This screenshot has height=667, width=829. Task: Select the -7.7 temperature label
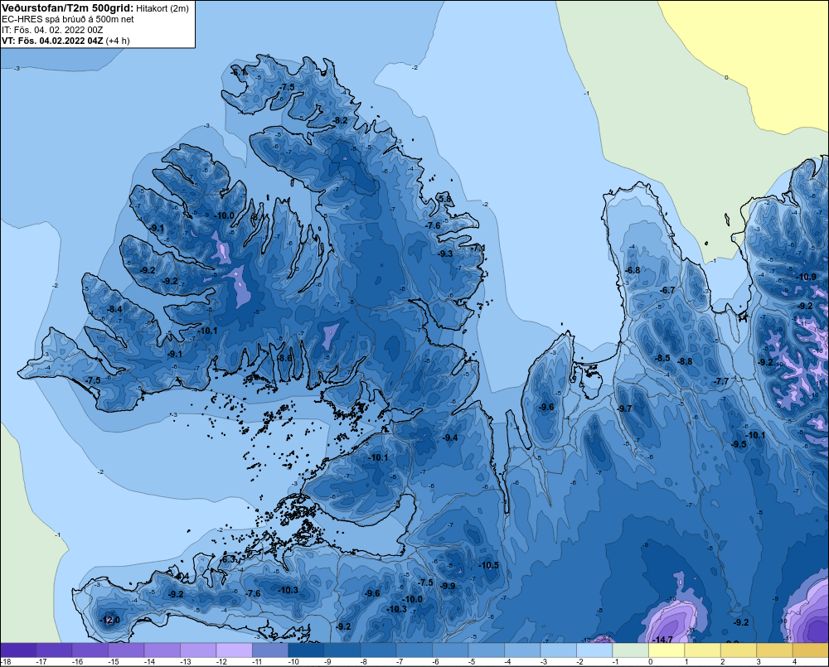721,381
